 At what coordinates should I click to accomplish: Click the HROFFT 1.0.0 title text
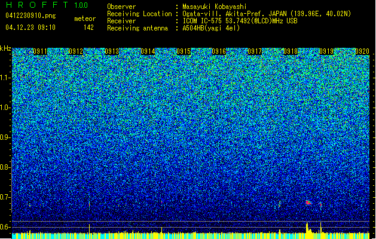(47, 5)
